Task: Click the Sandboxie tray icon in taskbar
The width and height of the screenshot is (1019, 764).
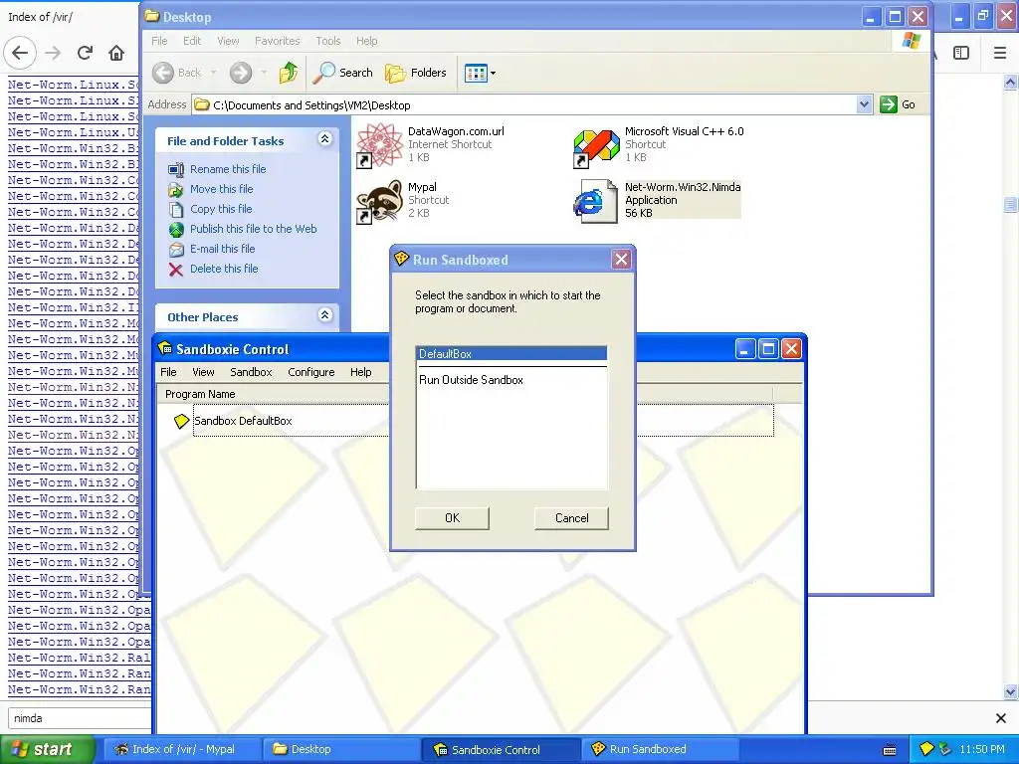Action: tap(926, 750)
